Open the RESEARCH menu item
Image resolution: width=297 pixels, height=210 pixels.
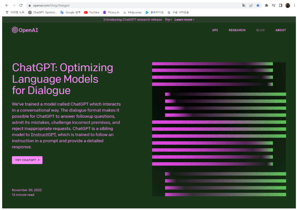coord(237,30)
